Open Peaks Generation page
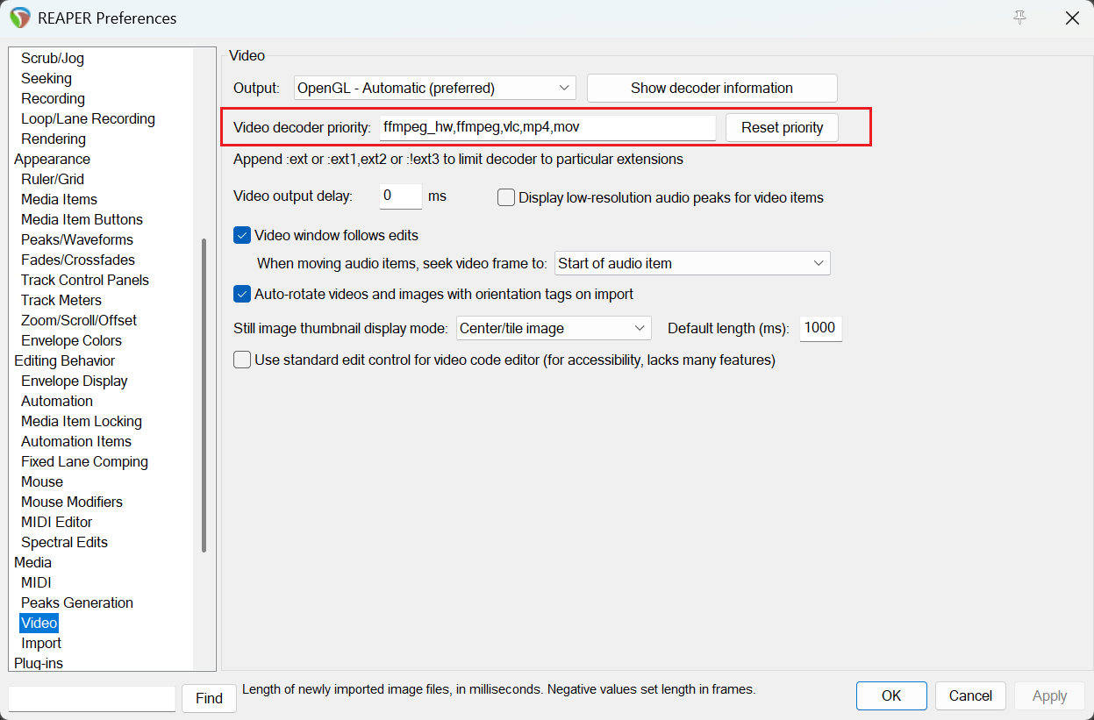Screen dimensions: 1094x720 tap(77, 602)
